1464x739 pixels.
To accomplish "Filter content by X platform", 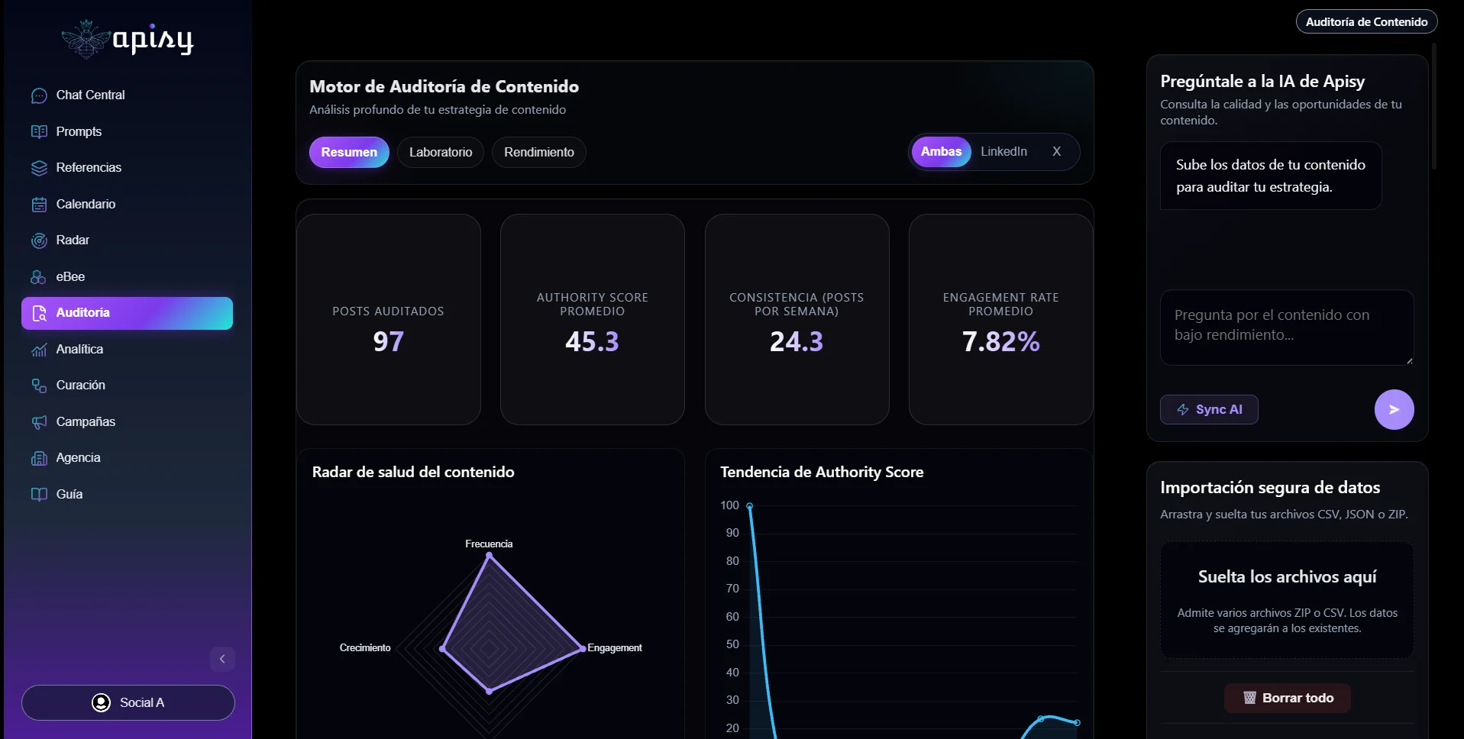I will (x=1056, y=151).
